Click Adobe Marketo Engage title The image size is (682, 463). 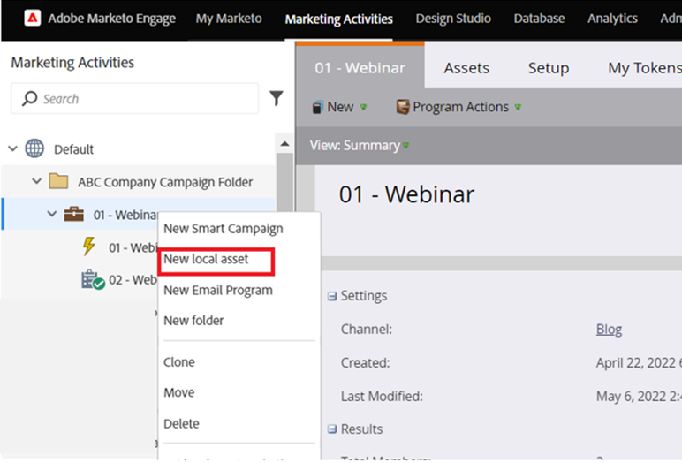click(x=112, y=19)
